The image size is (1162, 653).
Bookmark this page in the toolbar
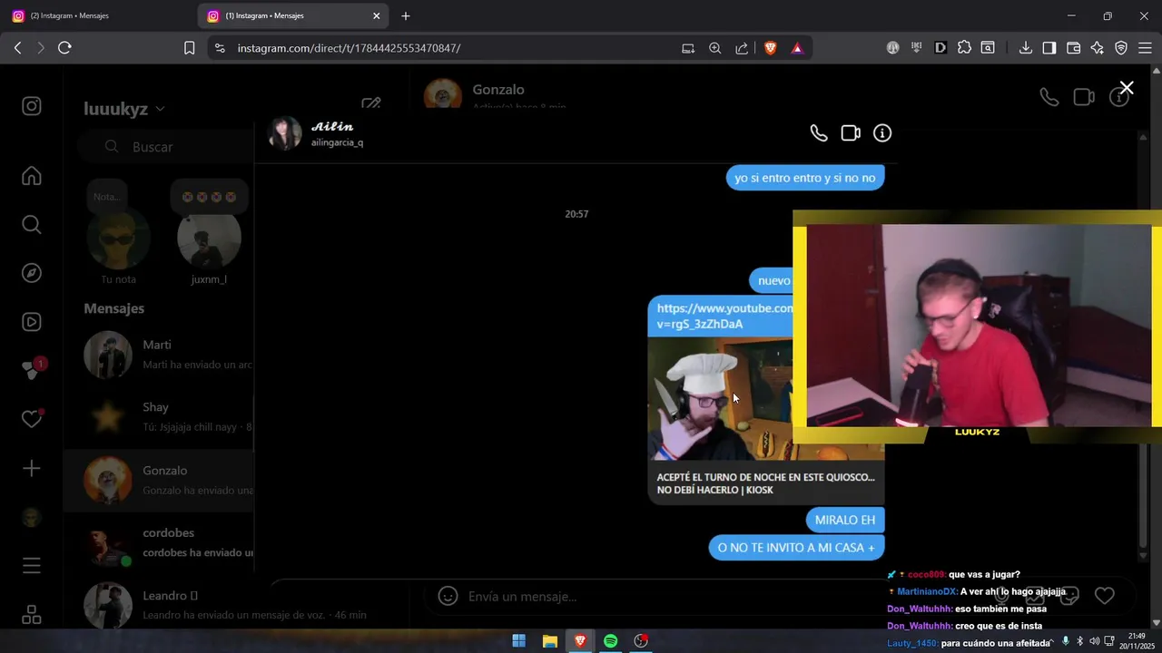[189, 48]
